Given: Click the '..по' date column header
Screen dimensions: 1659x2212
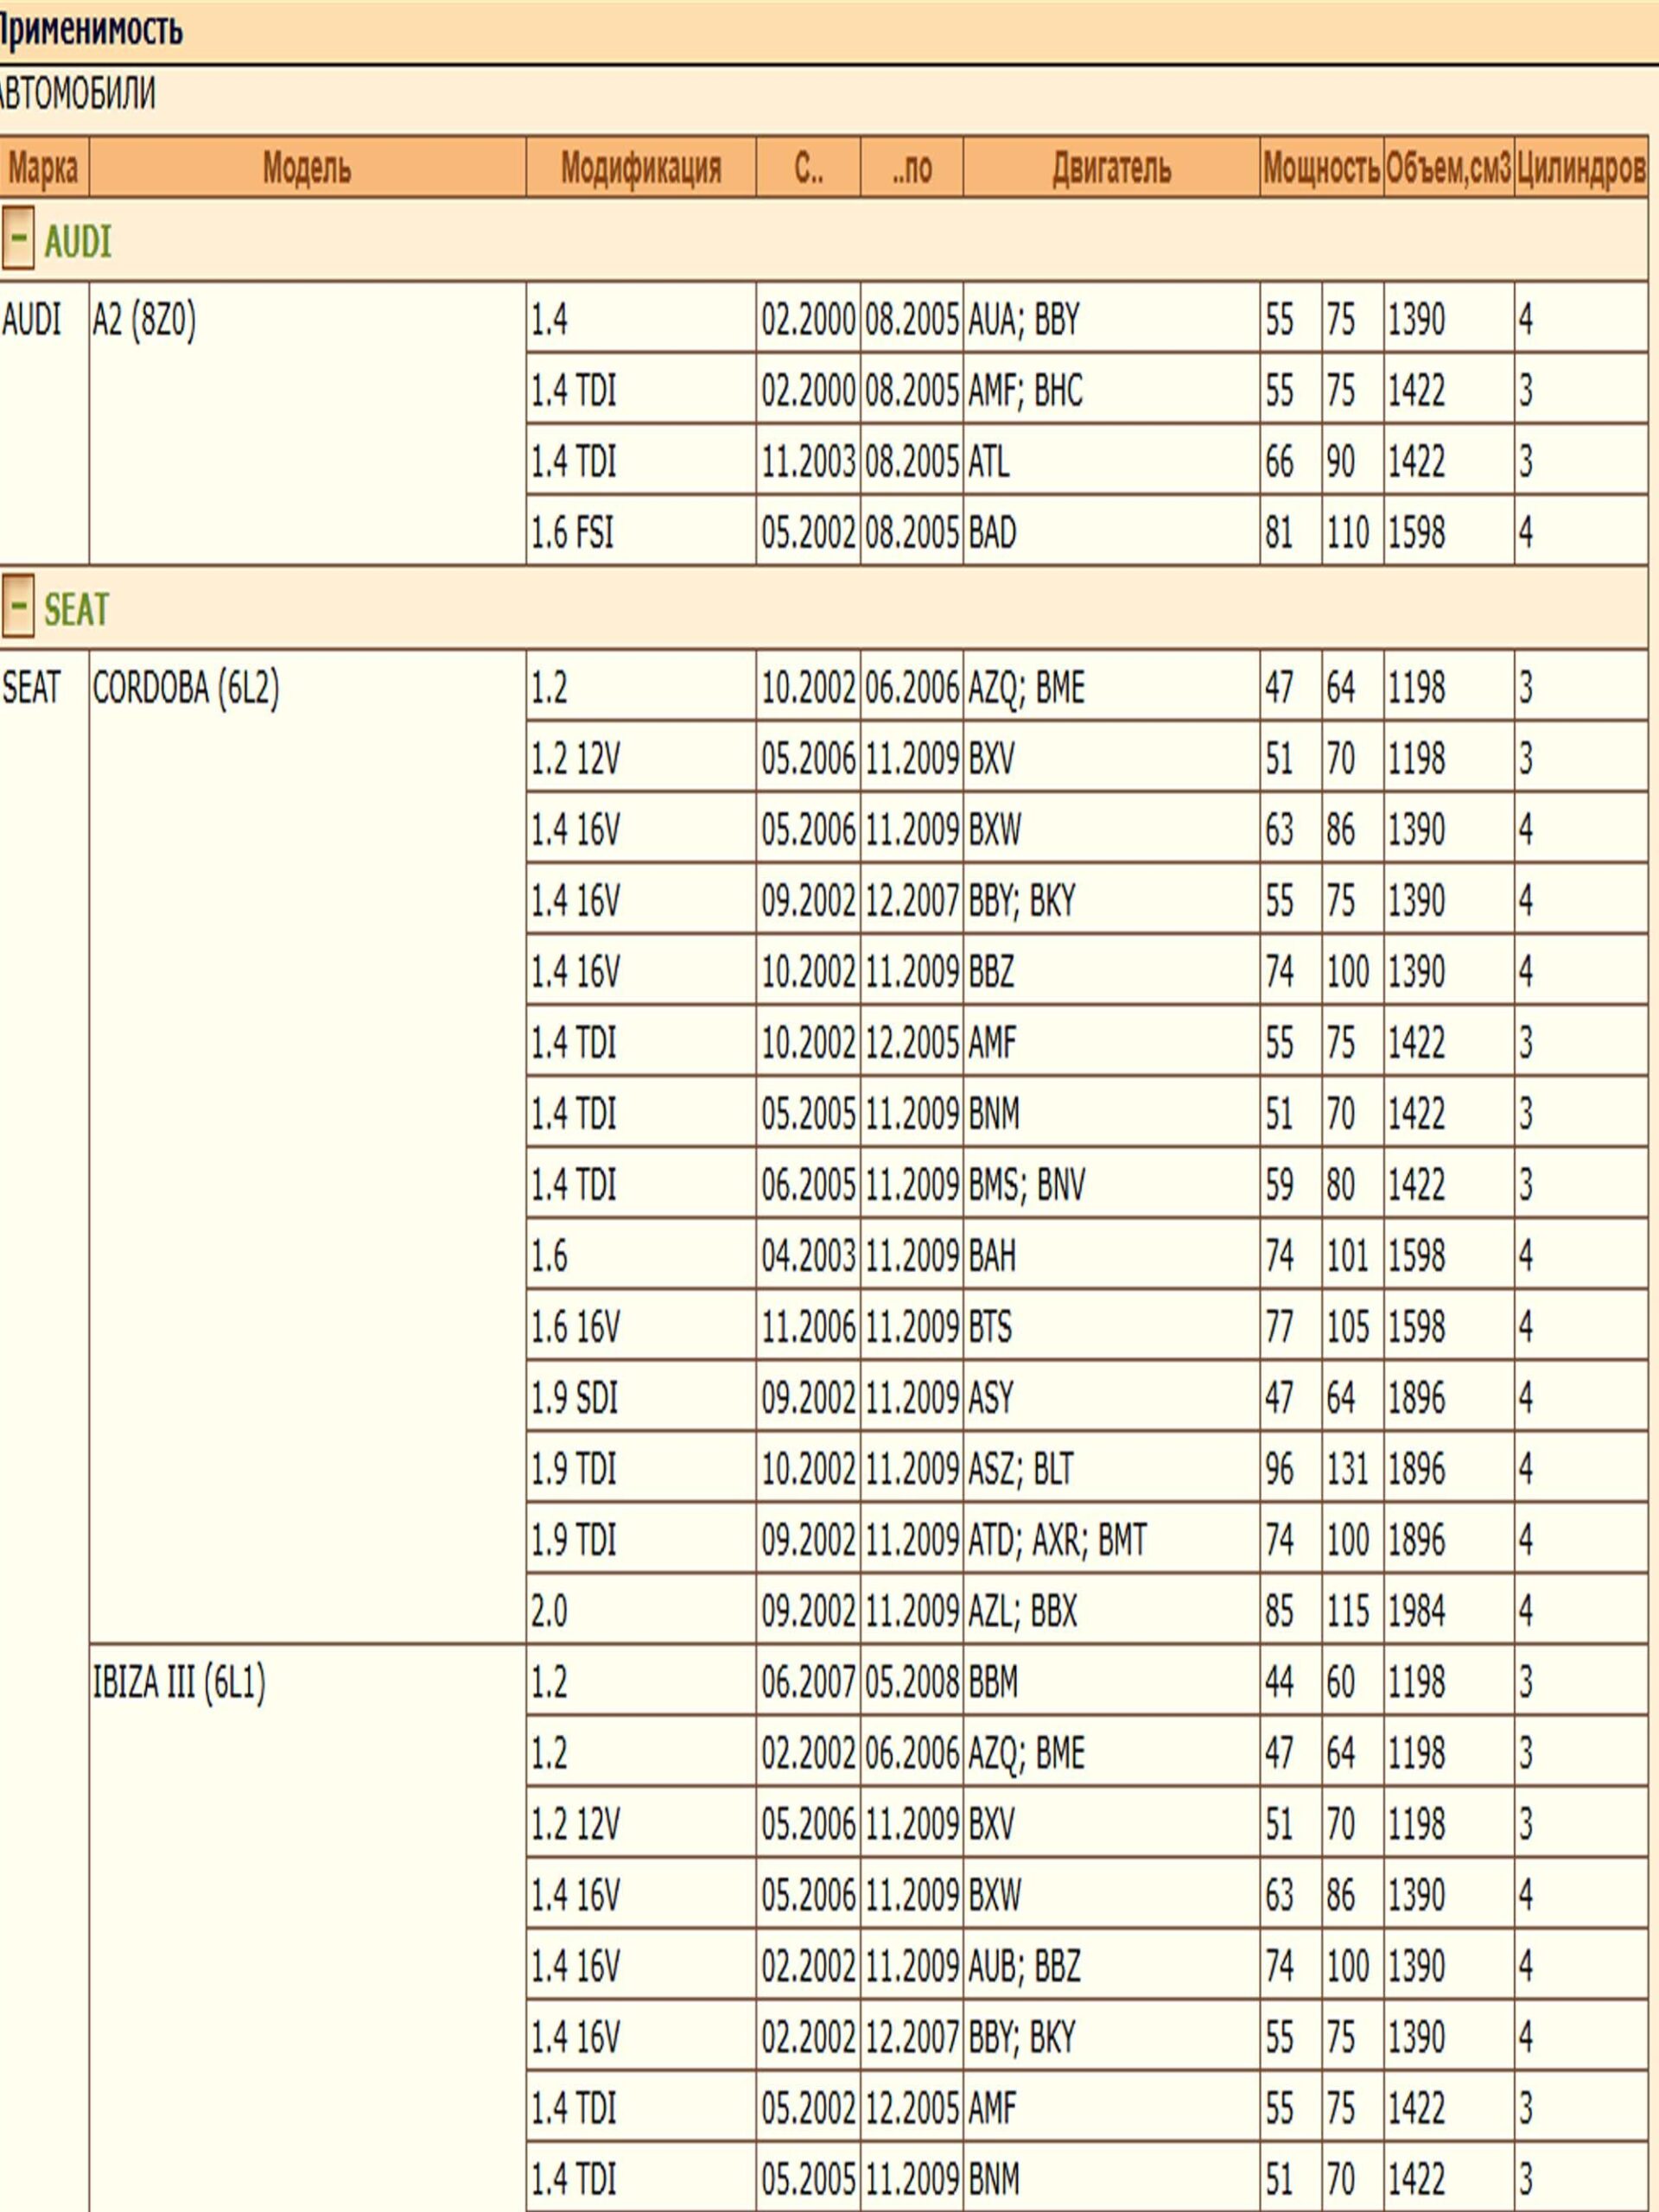Looking at the screenshot, I should (911, 168).
